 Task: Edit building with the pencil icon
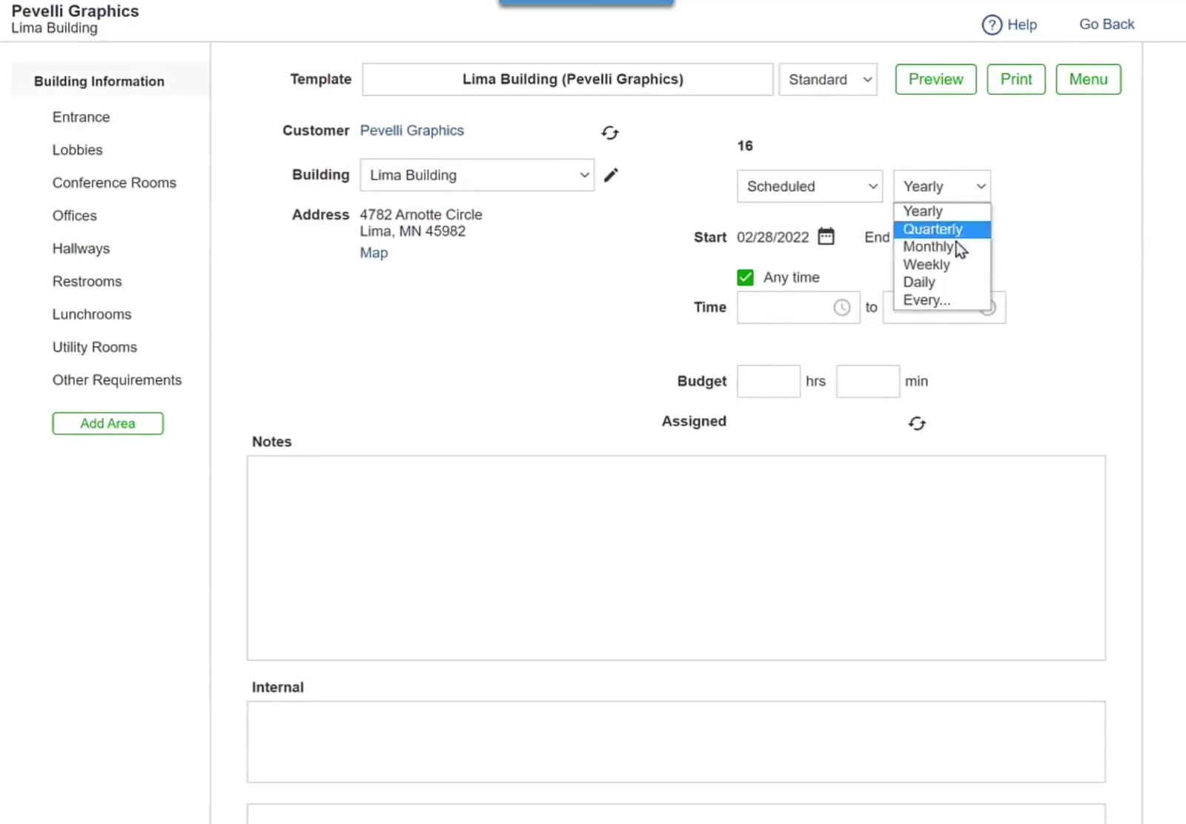(x=611, y=175)
